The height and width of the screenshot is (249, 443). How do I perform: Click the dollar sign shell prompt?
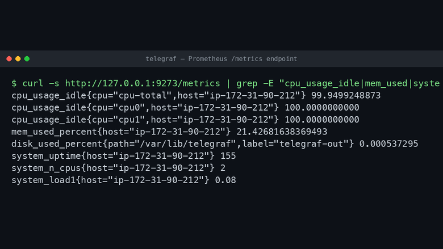tap(14, 83)
